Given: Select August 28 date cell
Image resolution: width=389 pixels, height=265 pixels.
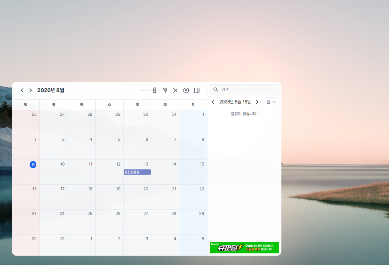Looking at the screenshot, I should (x=165, y=222).
